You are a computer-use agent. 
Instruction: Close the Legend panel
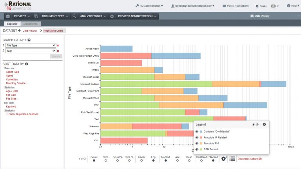pos(264,124)
